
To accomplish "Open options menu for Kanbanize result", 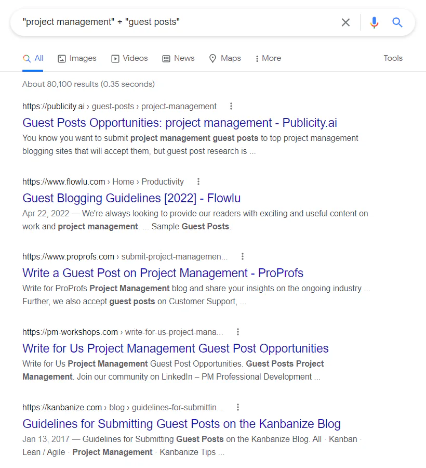I will (x=237, y=407).
